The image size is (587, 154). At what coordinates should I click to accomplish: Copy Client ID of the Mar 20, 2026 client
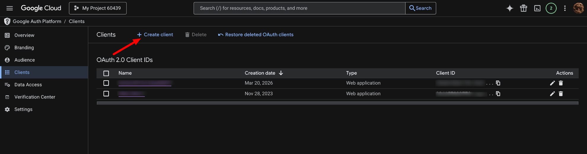(x=498, y=83)
